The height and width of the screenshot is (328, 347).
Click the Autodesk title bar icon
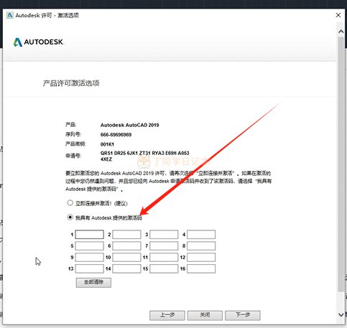point(10,15)
